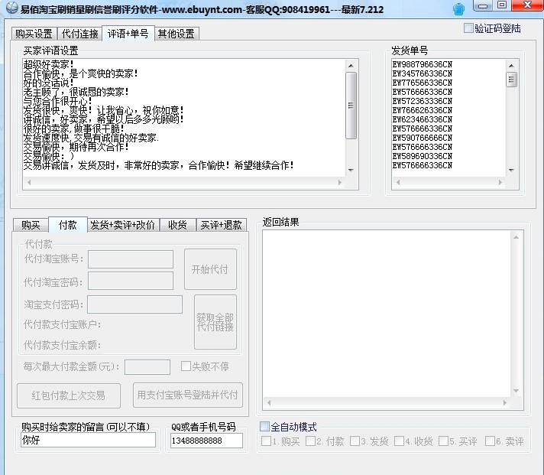544x475 pixels.
Task: Click the right arrow of 发货单号 horizontal scrollbar
Action: [500, 182]
